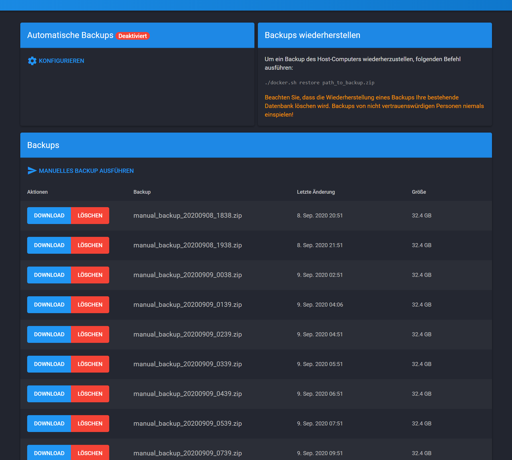Click the Größe column header
The height and width of the screenshot is (460, 512).
tap(419, 192)
